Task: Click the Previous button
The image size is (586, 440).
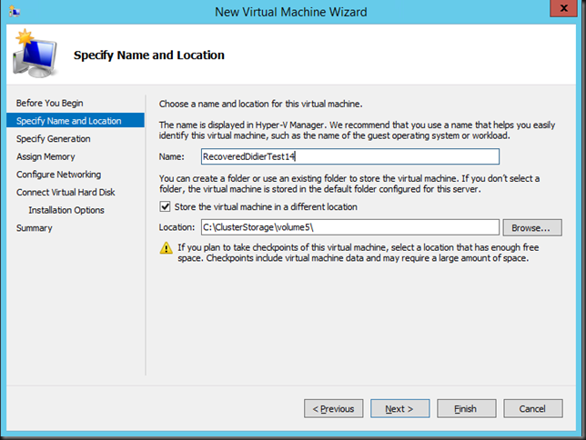Action: click(333, 408)
